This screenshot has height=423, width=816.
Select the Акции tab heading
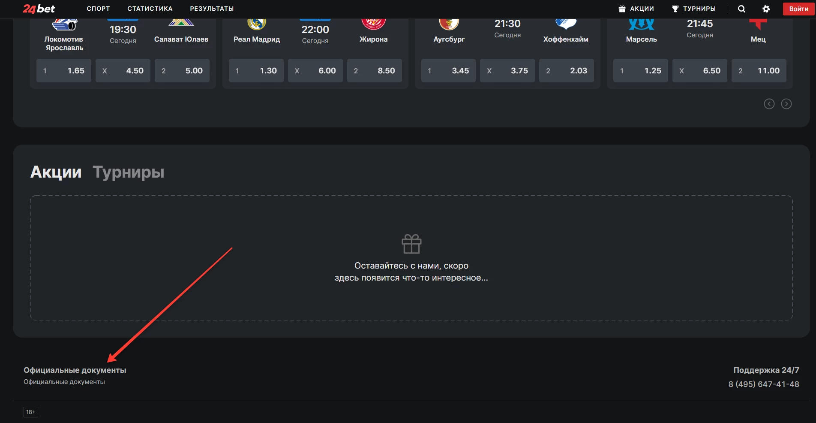tap(56, 172)
